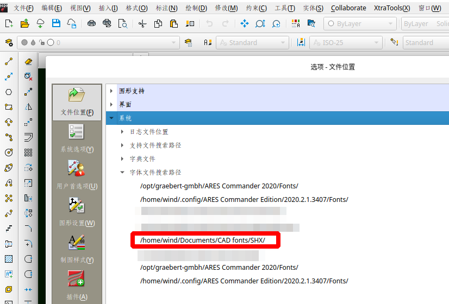Select the Spline curve tool
Screen dimensions: 449x304
click(9, 213)
